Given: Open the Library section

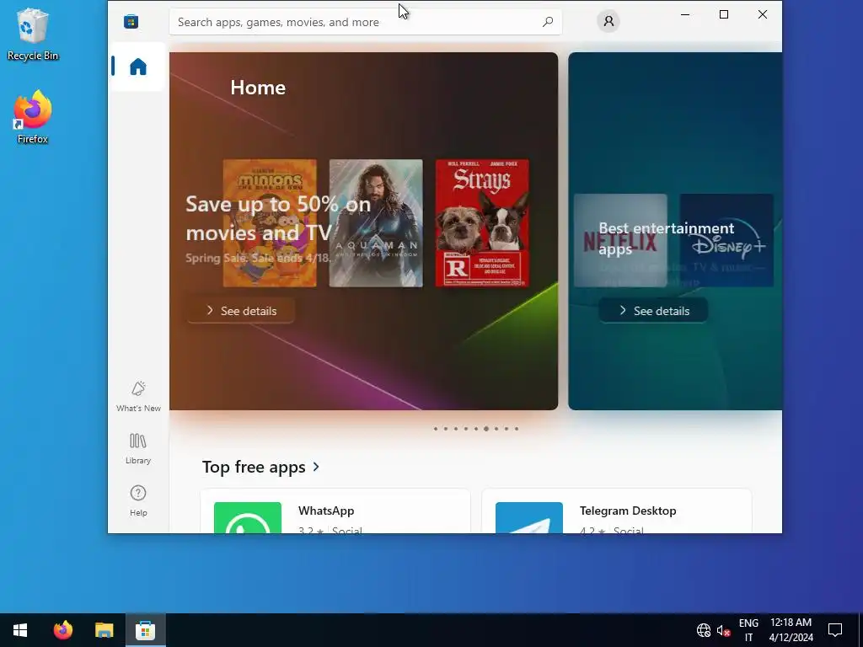Looking at the screenshot, I should [x=138, y=448].
